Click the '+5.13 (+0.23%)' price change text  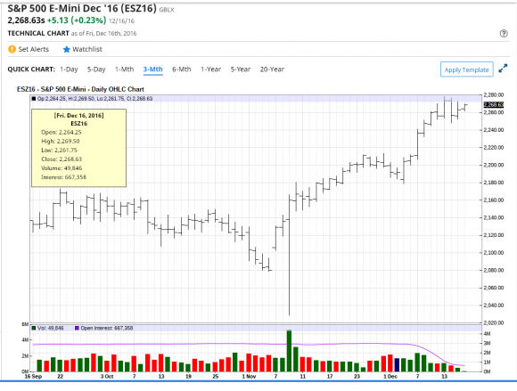pos(77,20)
